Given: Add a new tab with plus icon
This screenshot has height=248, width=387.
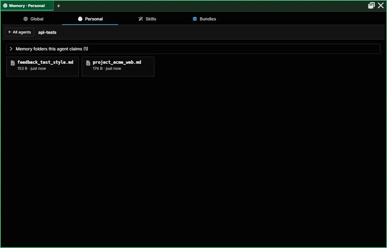Looking at the screenshot, I should point(58,6).
